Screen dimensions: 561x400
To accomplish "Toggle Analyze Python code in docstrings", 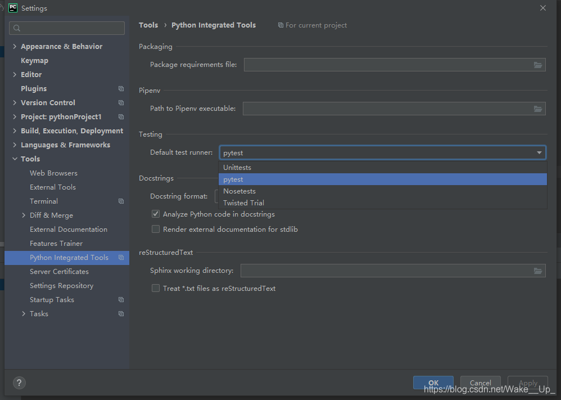I will click(156, 214).
